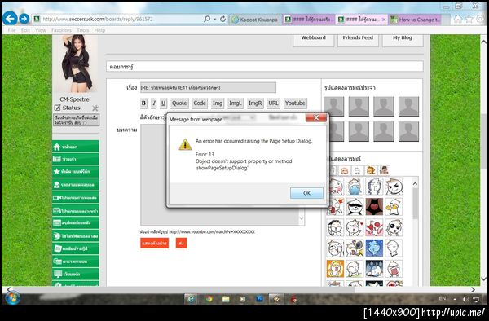Select the yellow monkey emoticon tab
This screenshot has width=489, height=321.
(371, 170)
